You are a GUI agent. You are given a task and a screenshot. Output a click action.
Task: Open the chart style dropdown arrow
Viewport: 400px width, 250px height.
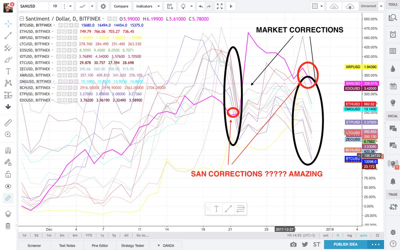pos(92,6)
